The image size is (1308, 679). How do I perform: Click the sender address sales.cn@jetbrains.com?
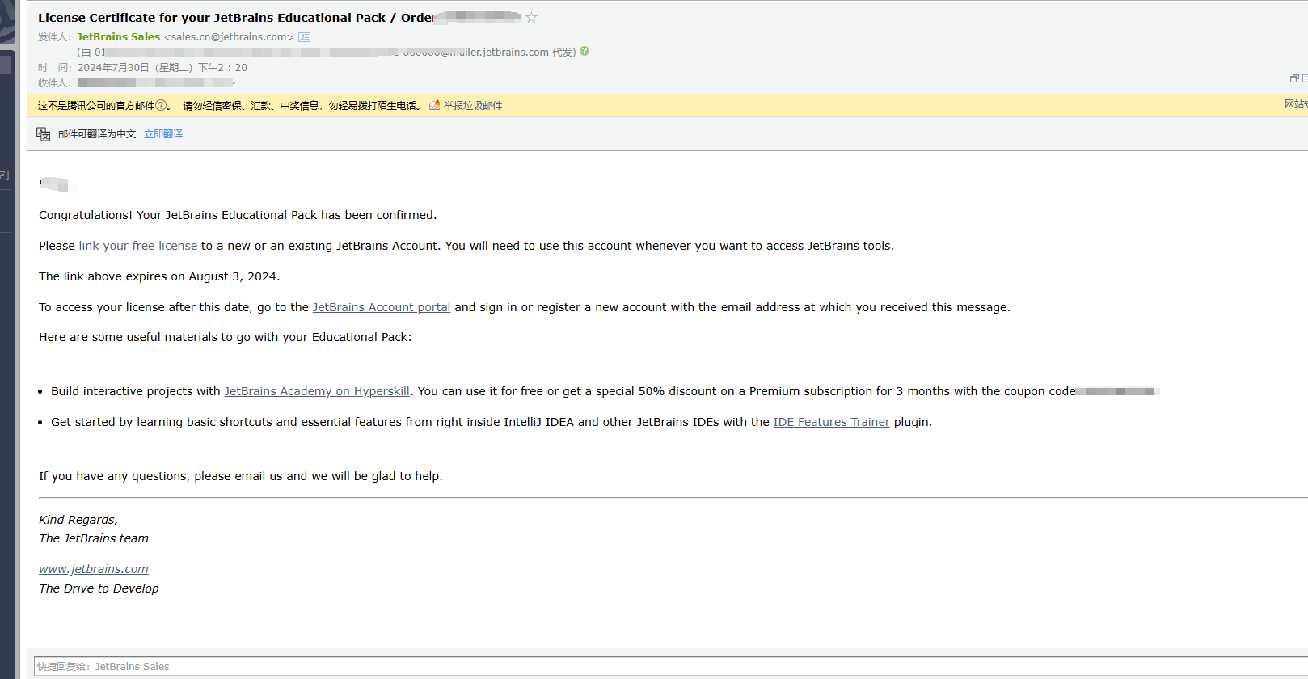[229, 37]
